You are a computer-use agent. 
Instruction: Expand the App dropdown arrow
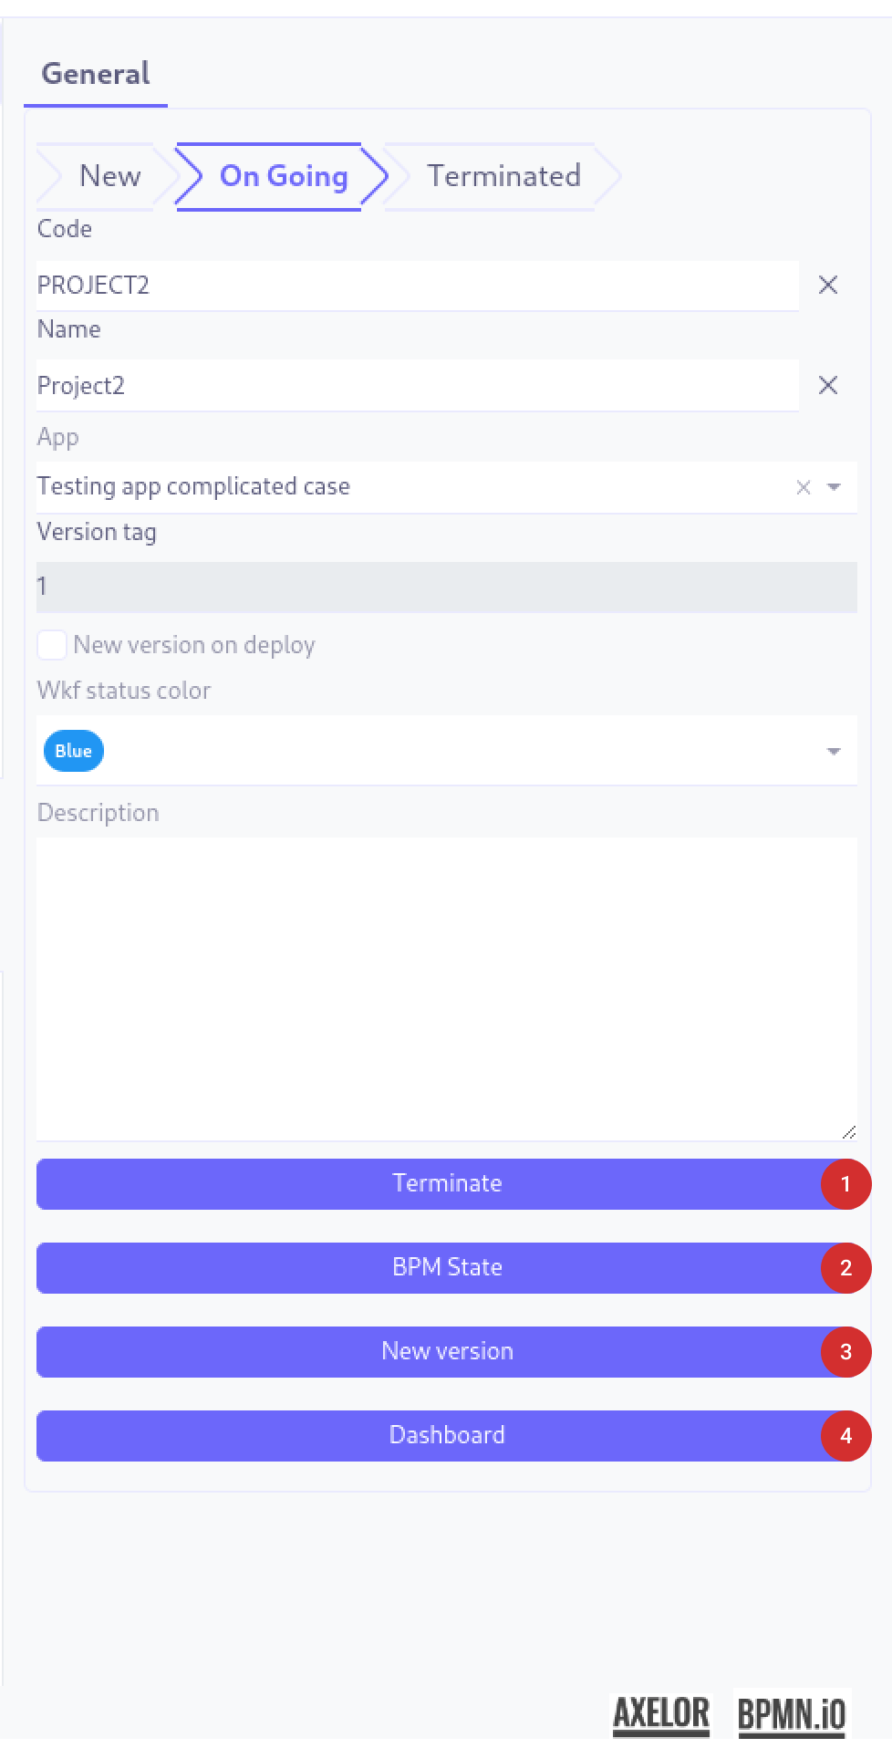(x=834, y=487)
